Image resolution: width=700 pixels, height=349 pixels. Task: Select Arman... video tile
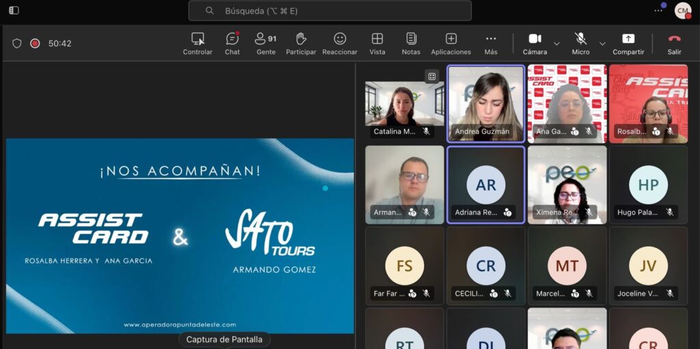pos(405,185)
